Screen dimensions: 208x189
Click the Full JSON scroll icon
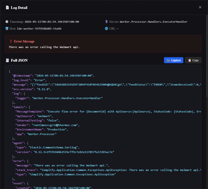click(x=7, y=60)
